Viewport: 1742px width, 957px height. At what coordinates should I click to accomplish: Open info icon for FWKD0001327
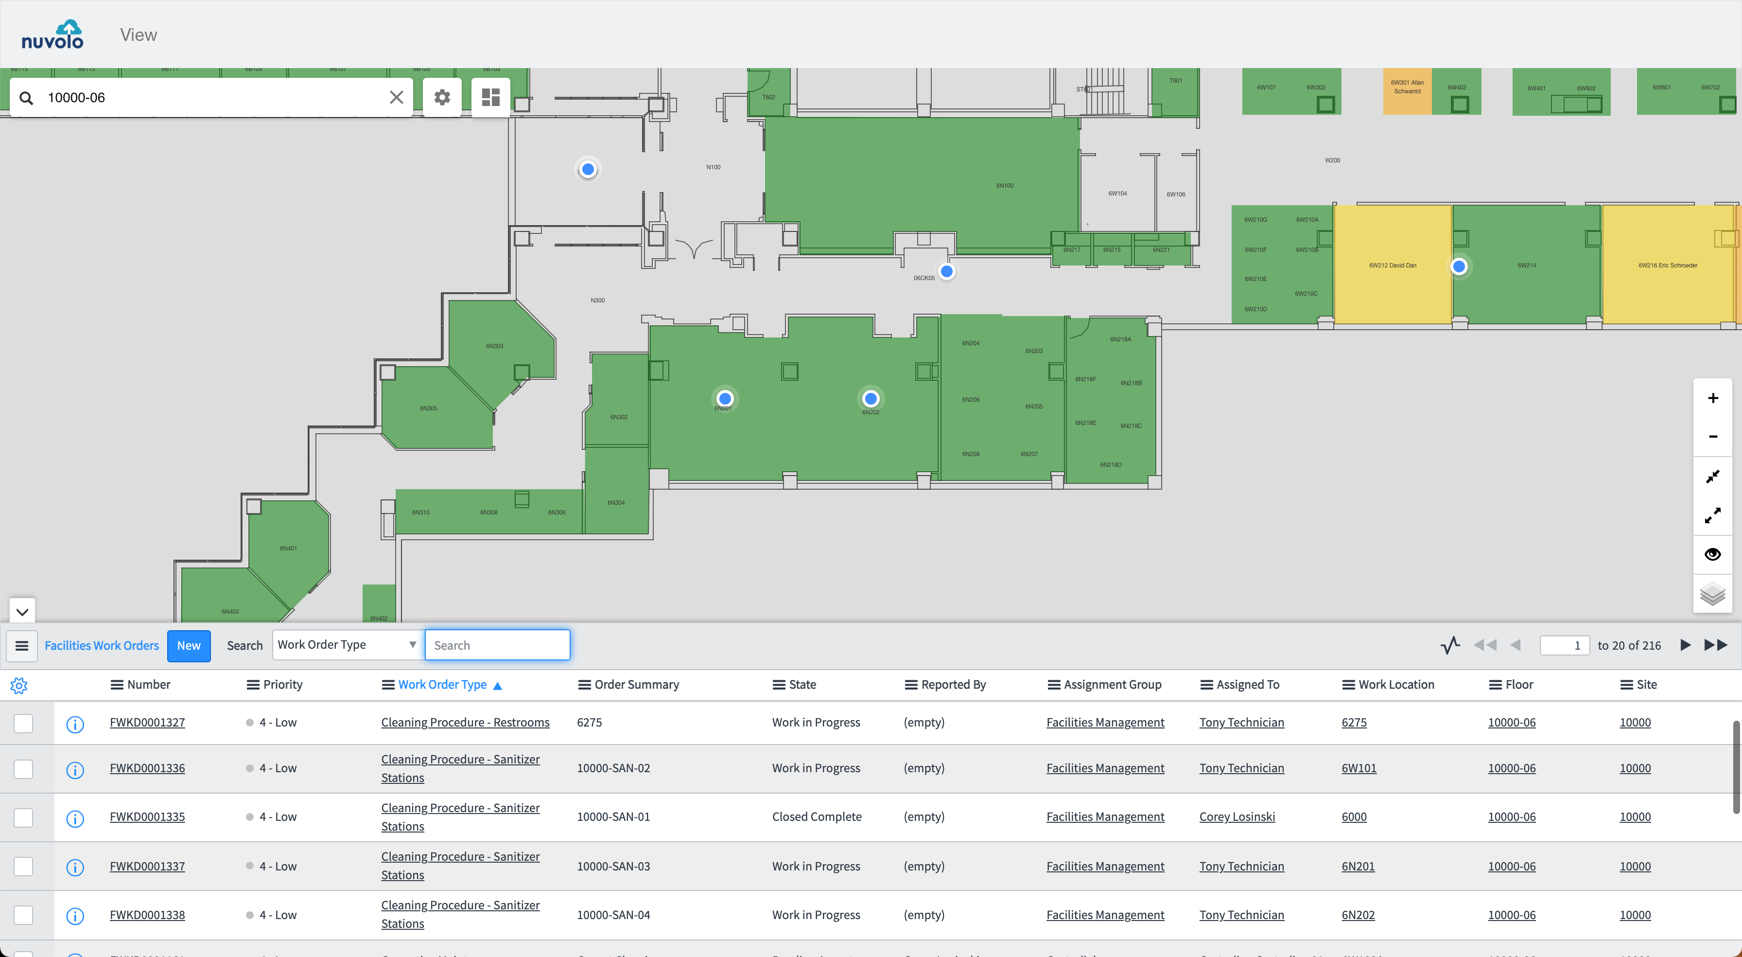point(75,724)
